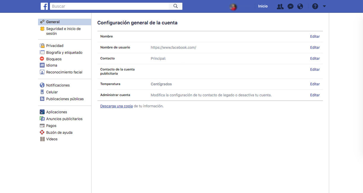Viewport: 363px width, 193px height.
Task: Expand the account dropdown arrow
Action: (x=324, y=6)
